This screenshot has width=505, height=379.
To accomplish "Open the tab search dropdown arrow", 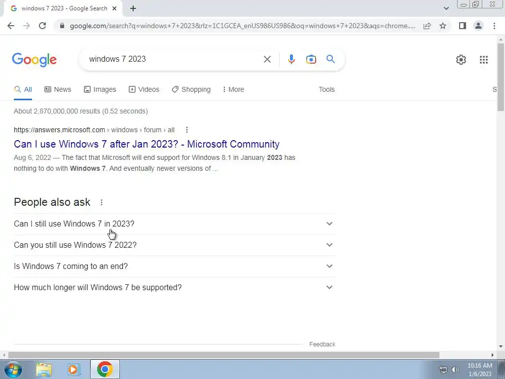I will [446, 9].
